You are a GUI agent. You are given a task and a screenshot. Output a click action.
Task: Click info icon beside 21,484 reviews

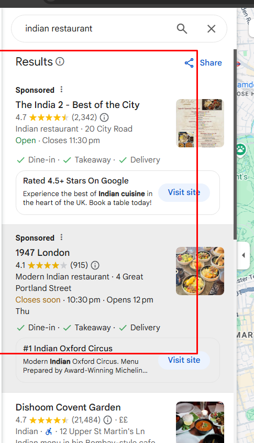coord(107,420)
